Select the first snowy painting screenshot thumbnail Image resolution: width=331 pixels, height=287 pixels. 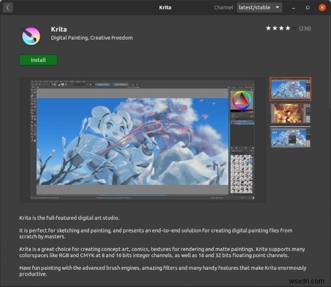[x=290, y=89]
